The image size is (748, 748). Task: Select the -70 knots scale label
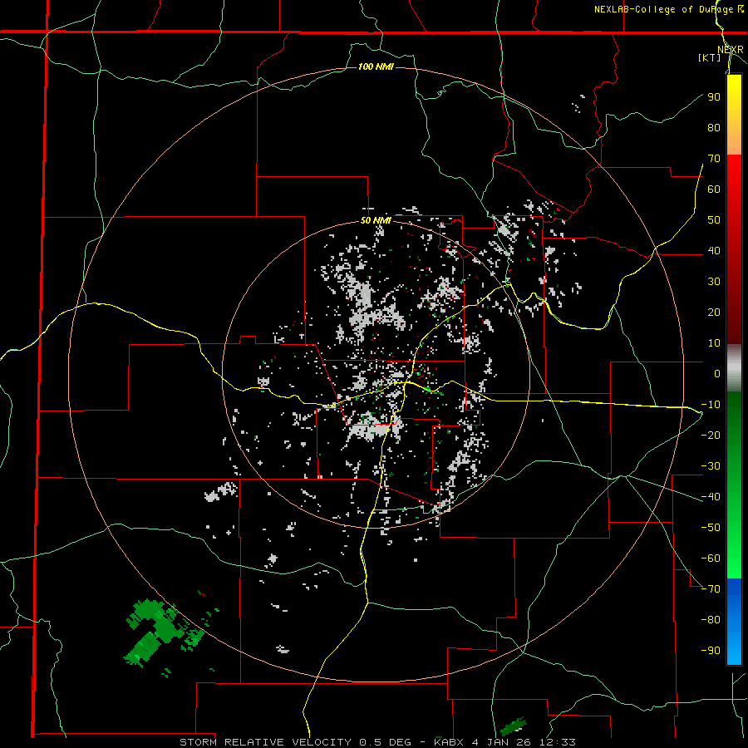click(x=711, y=589)
